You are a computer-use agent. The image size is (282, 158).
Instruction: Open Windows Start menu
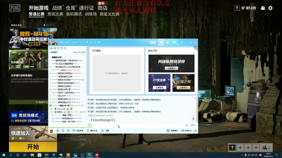tap(4, 155)
